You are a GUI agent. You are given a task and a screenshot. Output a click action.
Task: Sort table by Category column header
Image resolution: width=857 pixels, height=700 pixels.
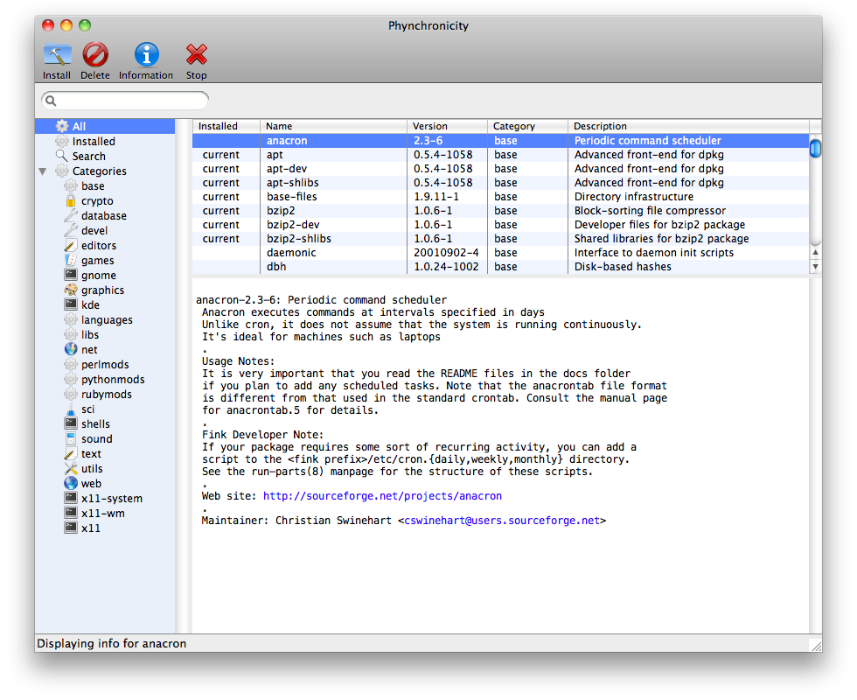527,126
